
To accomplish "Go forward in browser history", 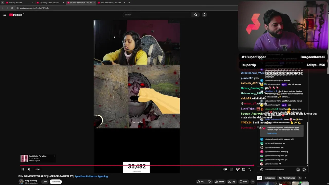I will click(x=7, y=8).
